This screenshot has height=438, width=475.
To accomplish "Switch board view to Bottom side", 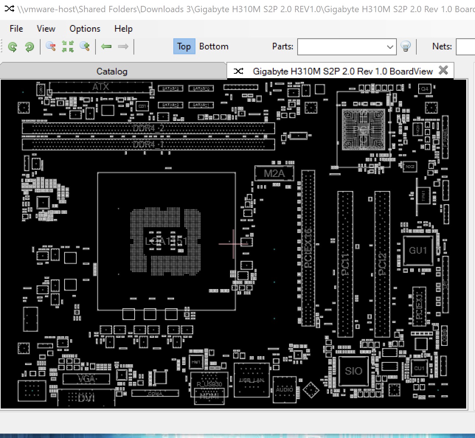I will pyautogui.click(x=214, y=46).
